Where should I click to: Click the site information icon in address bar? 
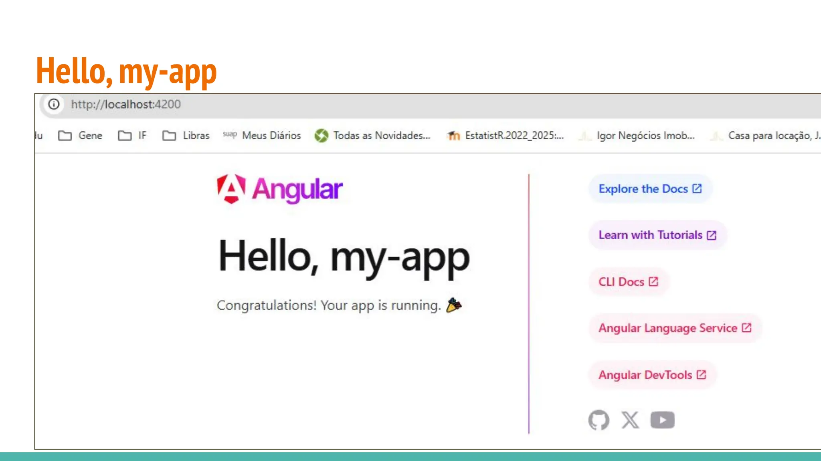54,104
